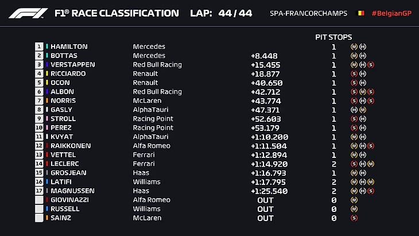Click Russell's OUT status

265,209
